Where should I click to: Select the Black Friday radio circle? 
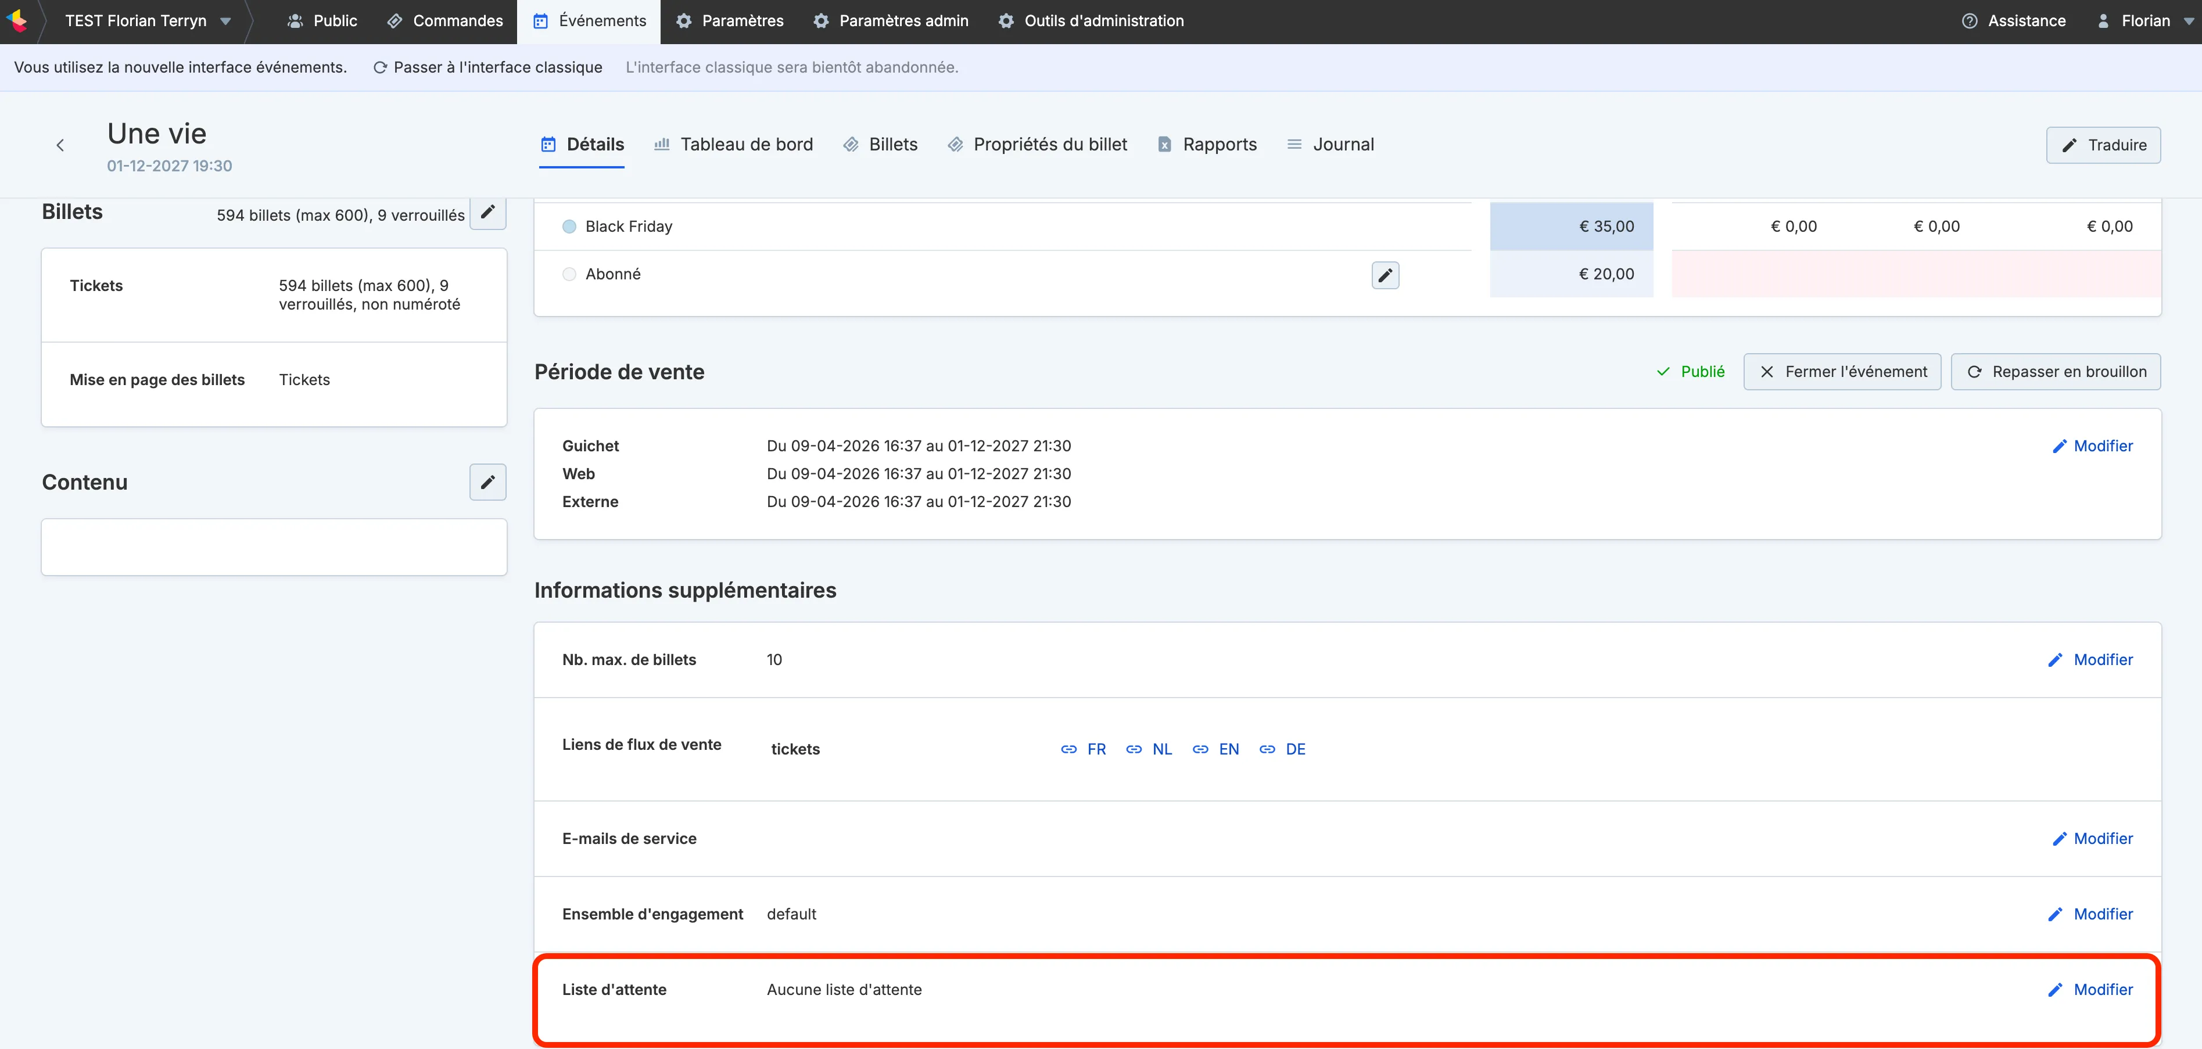[x=569, y=227]
